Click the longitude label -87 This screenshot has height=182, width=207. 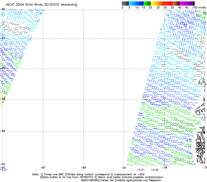click(x=43, y=168)
